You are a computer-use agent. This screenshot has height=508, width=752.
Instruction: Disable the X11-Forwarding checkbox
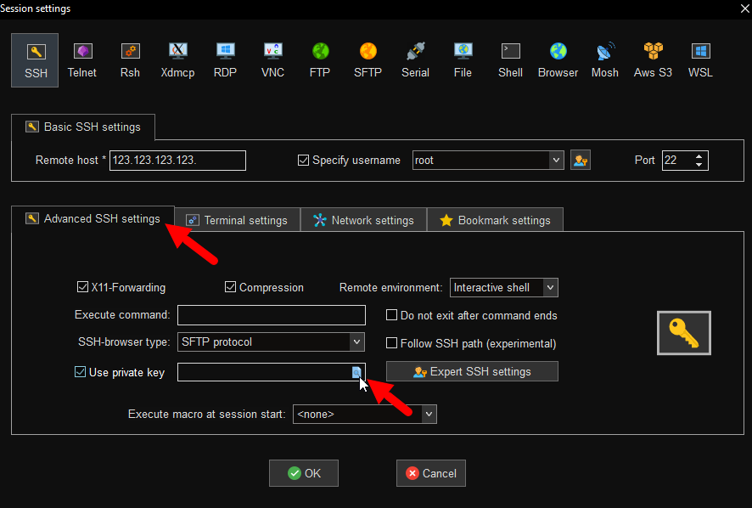point(83,287)
